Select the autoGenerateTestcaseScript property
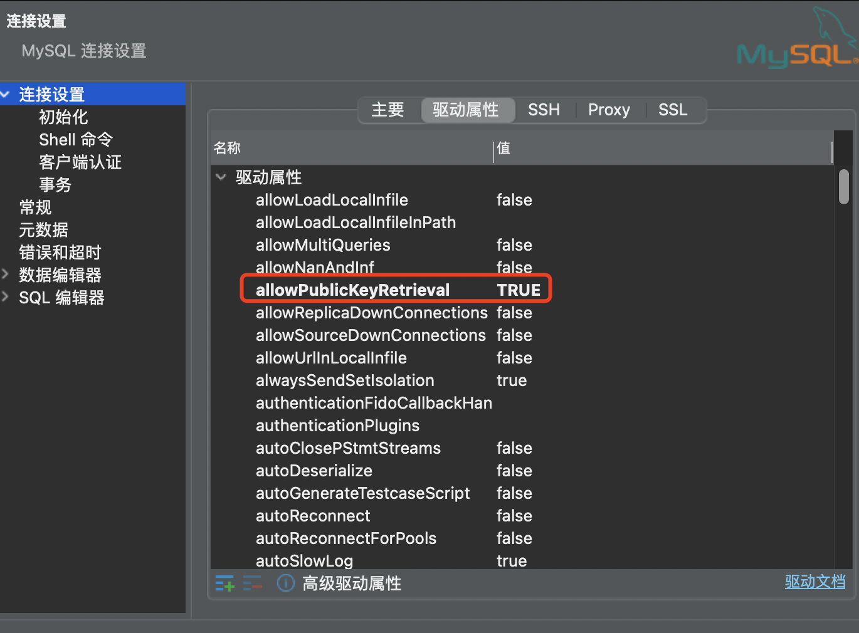859x633 pixels. 362,493
